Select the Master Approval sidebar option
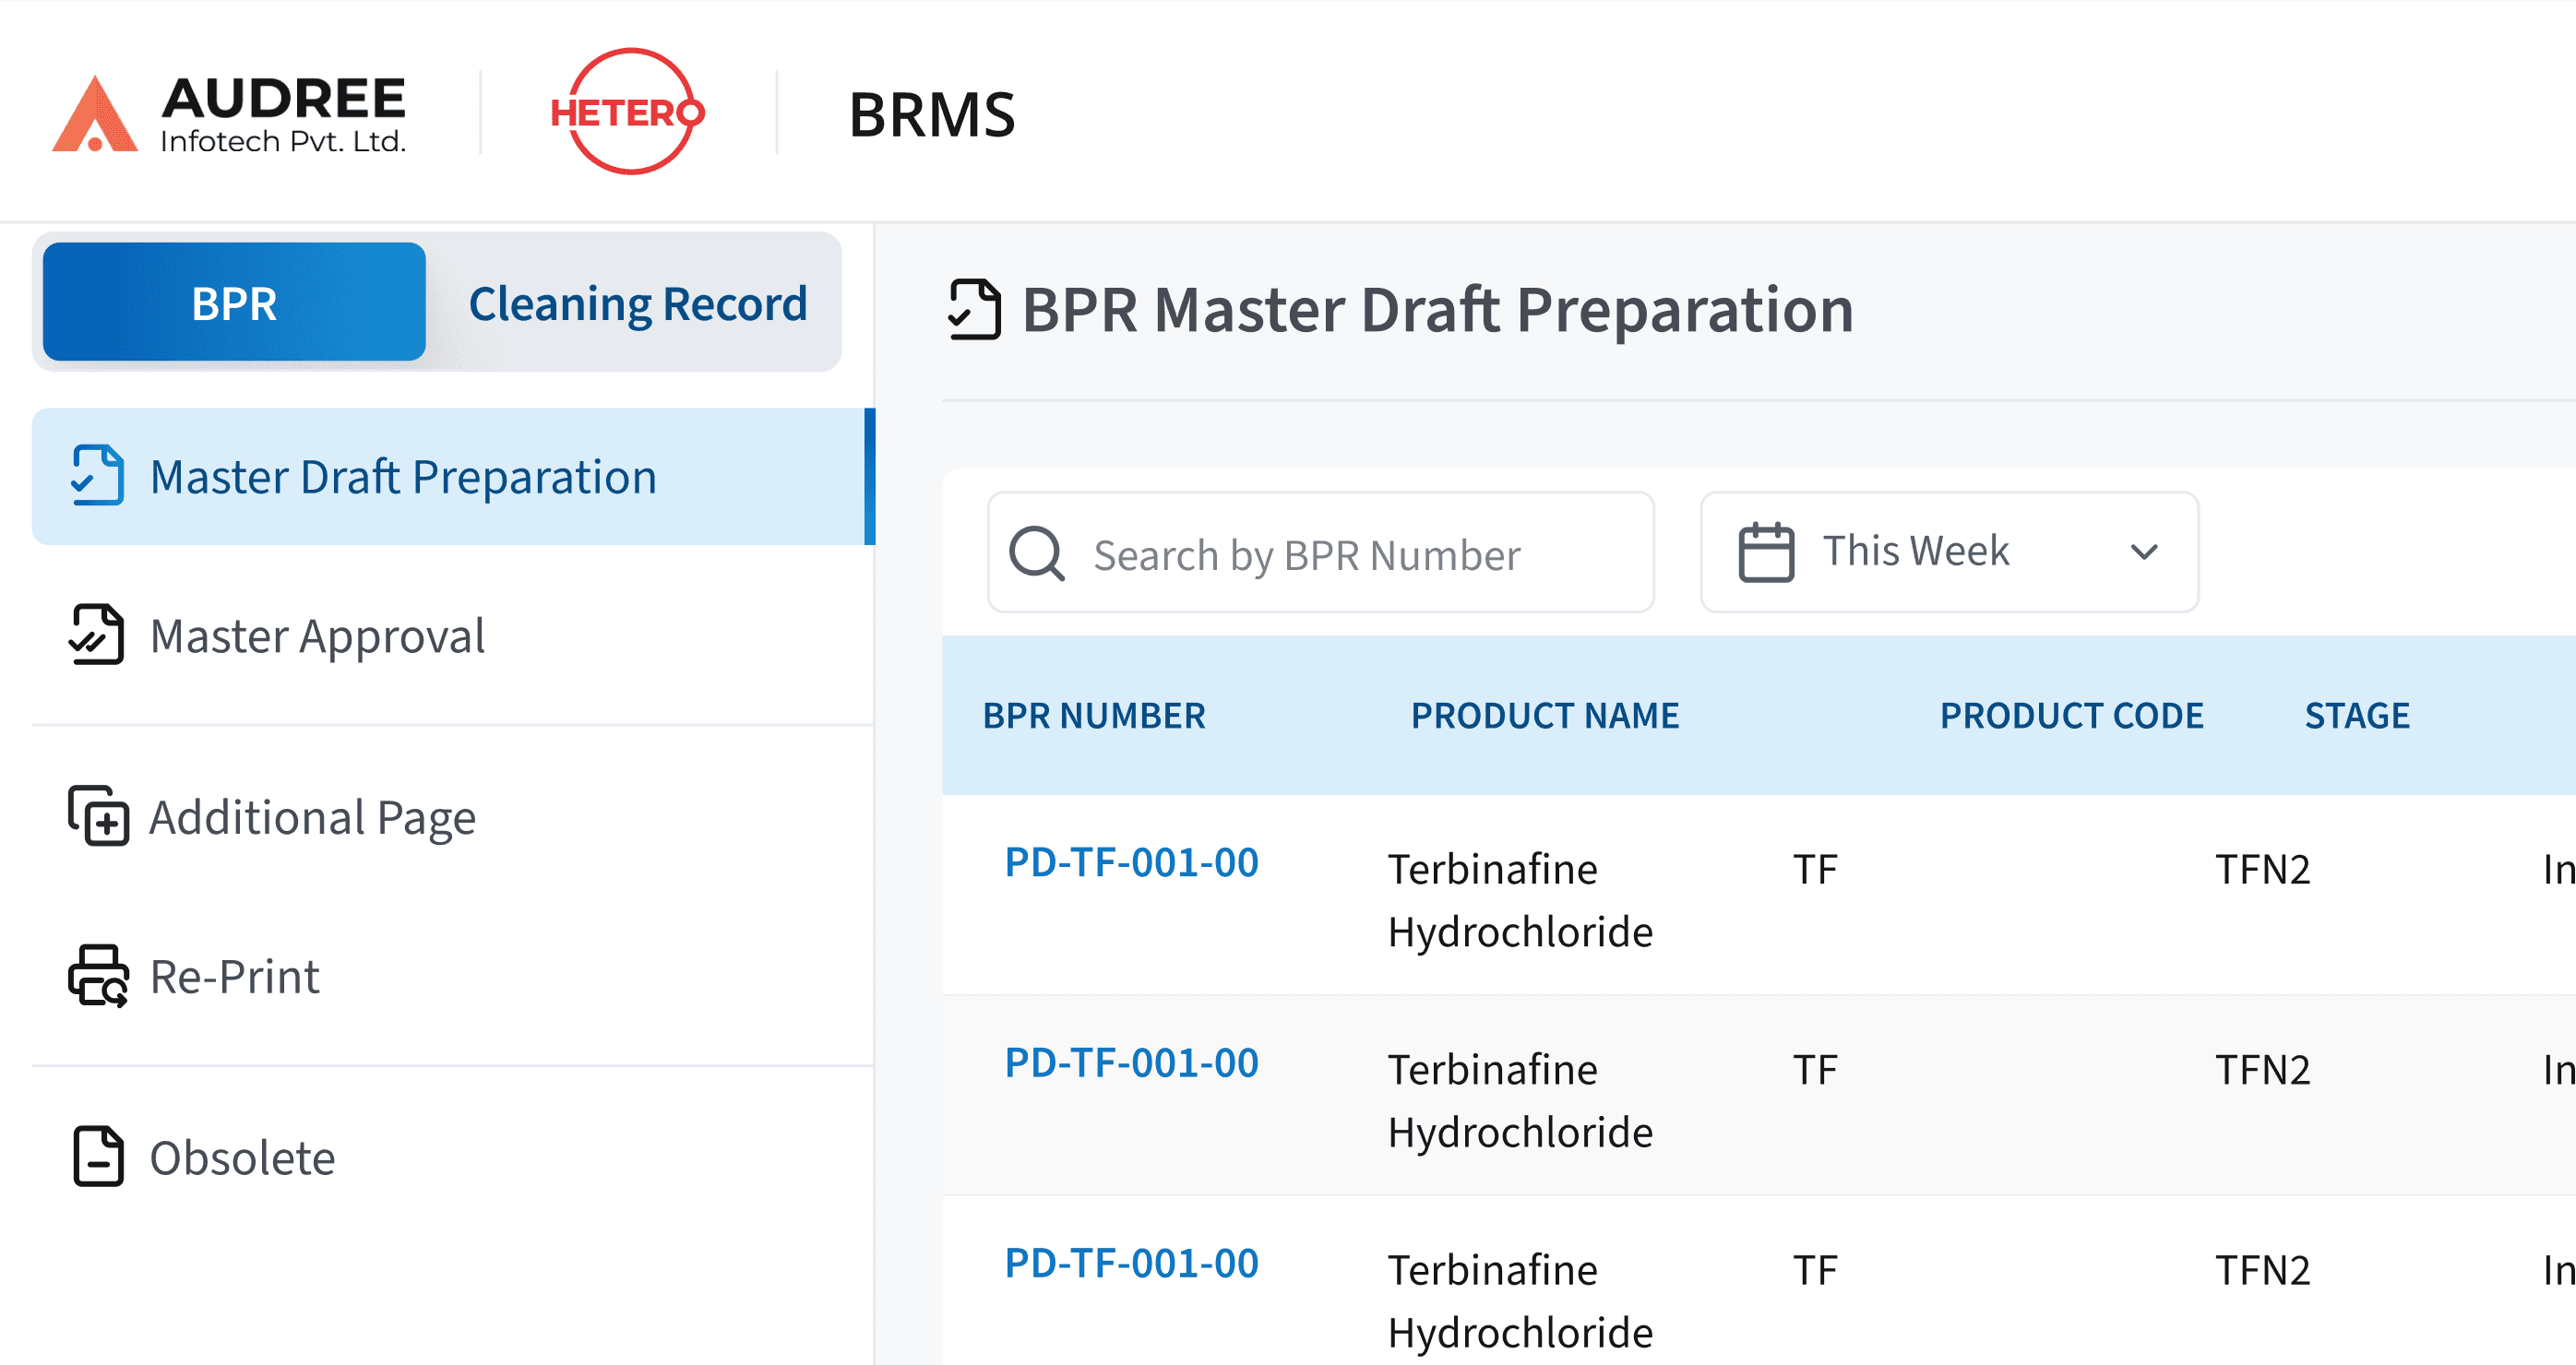 [317, 635]
